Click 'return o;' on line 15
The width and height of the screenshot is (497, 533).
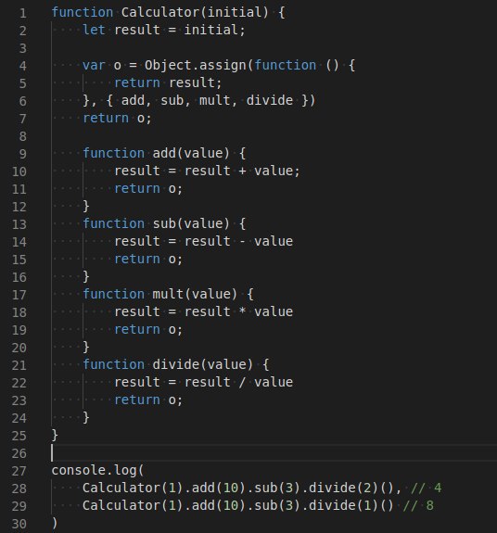(x=148, y=259)
